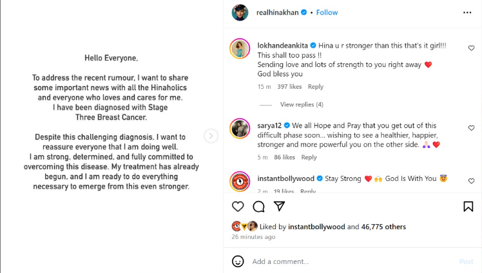
Task: Go to next slide with arrow
Action: point(211,136)
